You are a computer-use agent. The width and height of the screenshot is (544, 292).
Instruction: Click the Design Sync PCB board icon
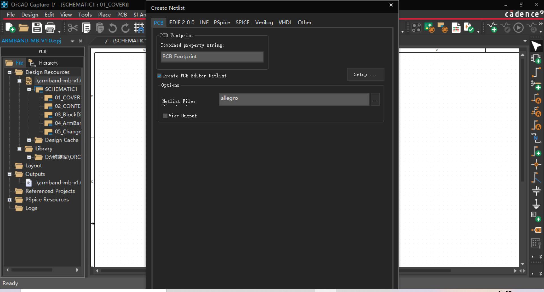tap(430, 28)
